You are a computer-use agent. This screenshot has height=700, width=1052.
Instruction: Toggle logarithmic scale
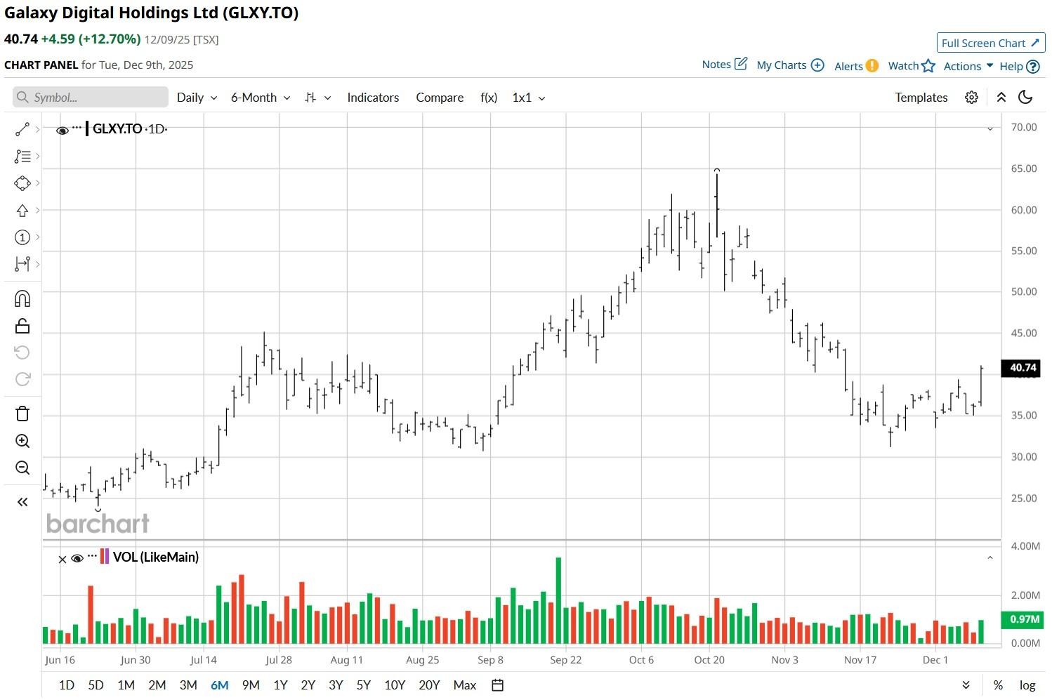point(1027,685)
